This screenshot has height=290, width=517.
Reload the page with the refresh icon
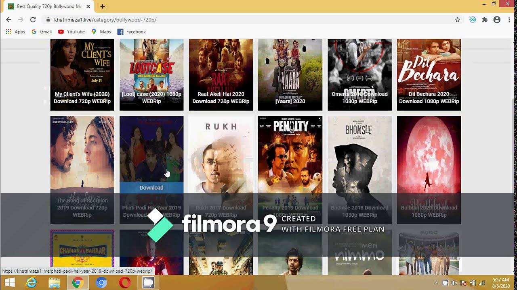point(33,20)
